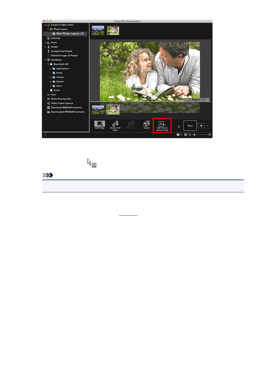Click the Photo Sharing Sites icon
270x383 pixels.
tap(48, 99)
